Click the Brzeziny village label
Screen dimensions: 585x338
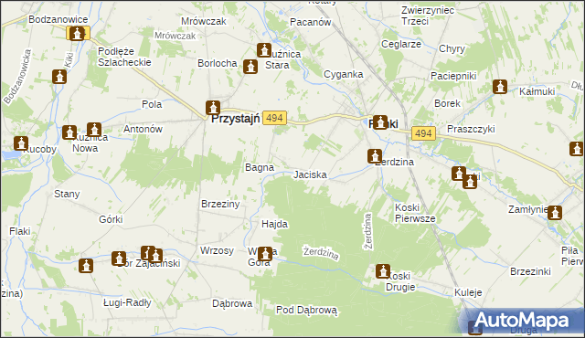click(x=220, y=204)
